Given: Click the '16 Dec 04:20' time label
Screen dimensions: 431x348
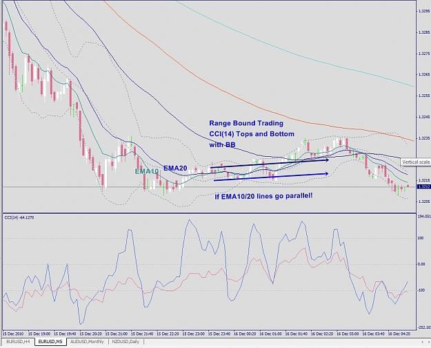Looking at the screenshot, I should point(399,334).
